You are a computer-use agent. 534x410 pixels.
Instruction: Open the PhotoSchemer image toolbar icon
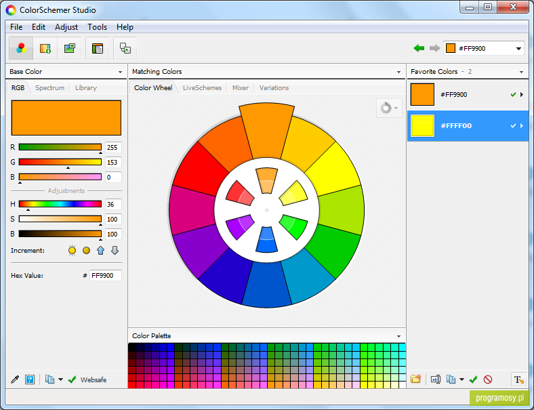click(x=70, y=48)
